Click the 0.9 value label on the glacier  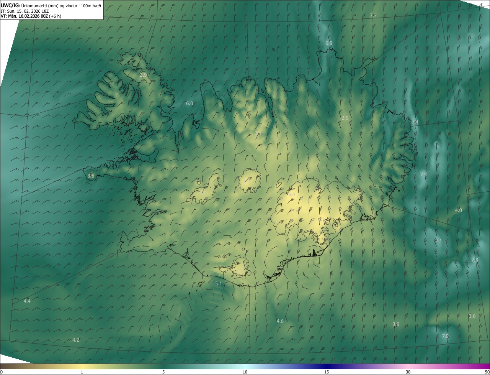pyautogui.click(x=292, y=195)
